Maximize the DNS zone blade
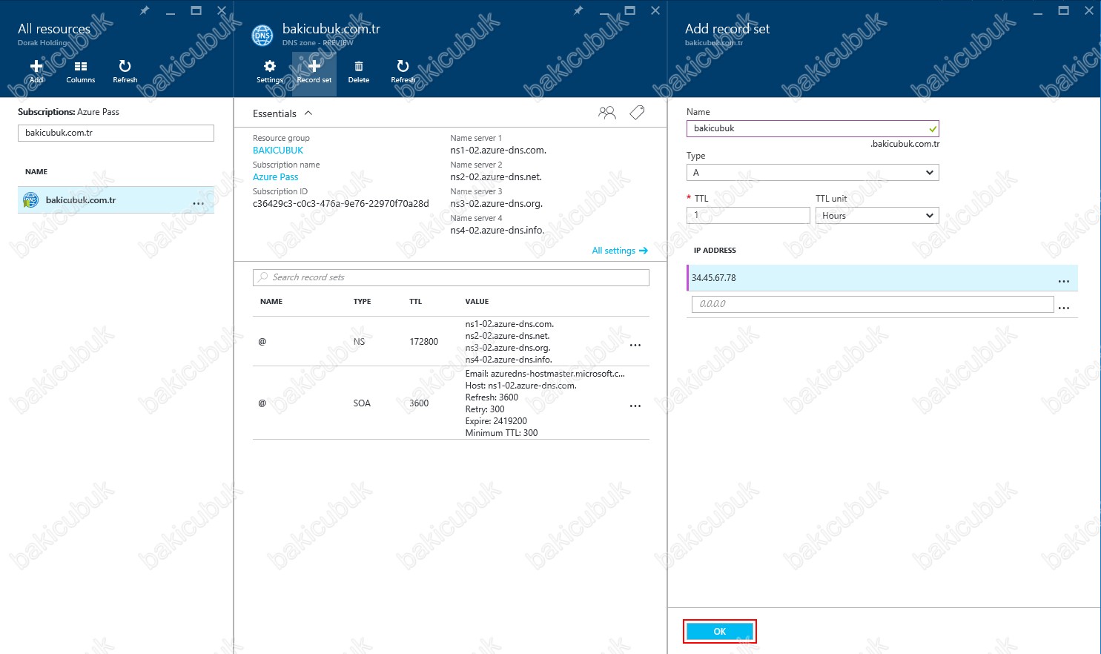 tap(629, 10)
